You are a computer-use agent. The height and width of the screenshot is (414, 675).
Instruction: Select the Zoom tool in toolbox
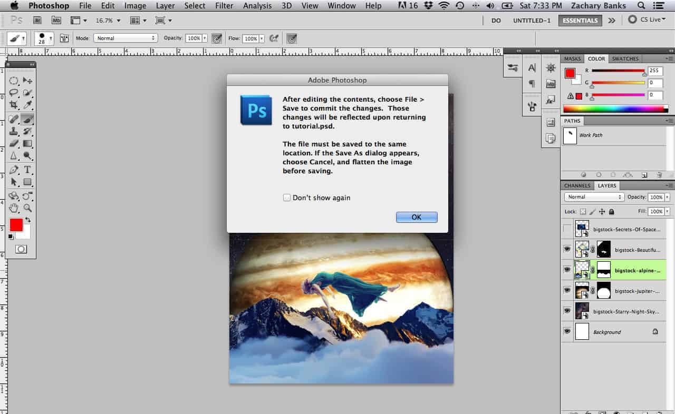tap(28, 208)
